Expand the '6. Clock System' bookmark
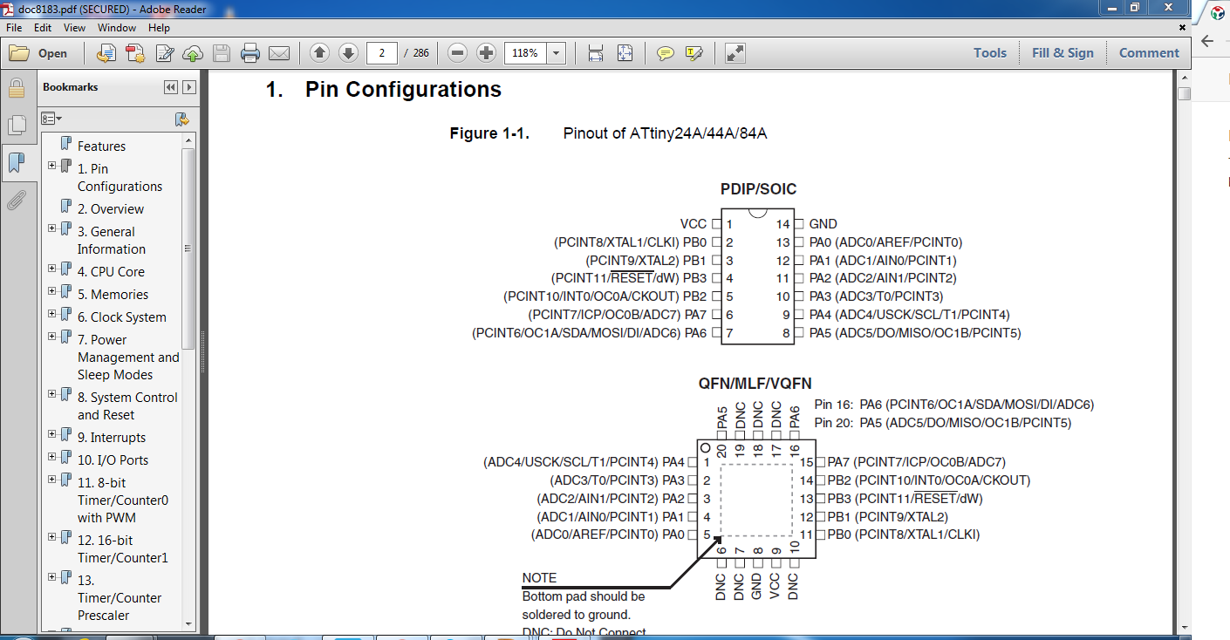The image size is (1230, 640). tap(52, 314)
